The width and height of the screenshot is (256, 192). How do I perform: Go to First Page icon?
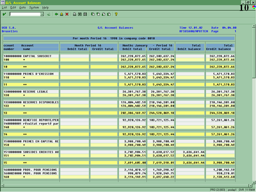tap(93, 14)
